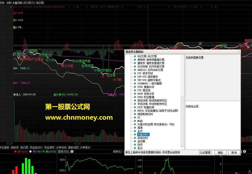Image resolution: width=252 pixels, height=174 pixels.
Task: Select CDP-STD 逆势操作 indicator
Action: pos(147,77)
